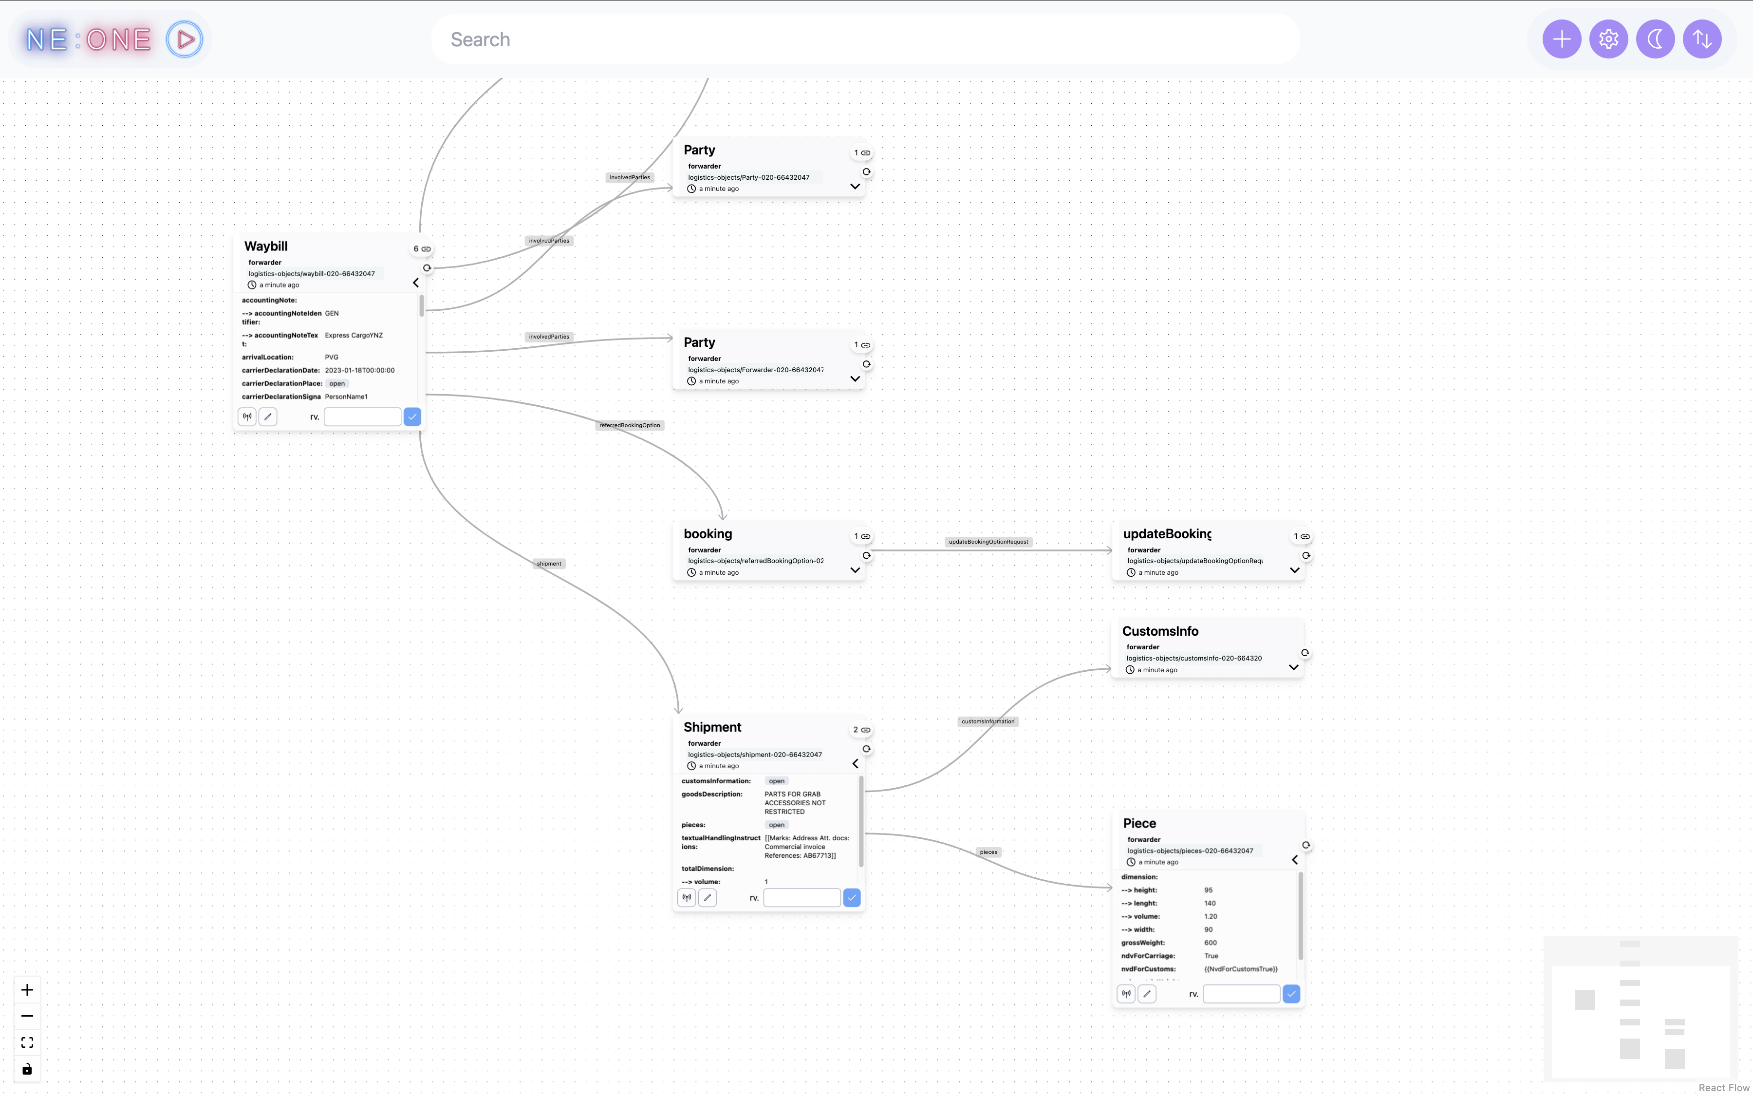
Task: Click the Waybill 6 links badge
Action: point(422,249)
